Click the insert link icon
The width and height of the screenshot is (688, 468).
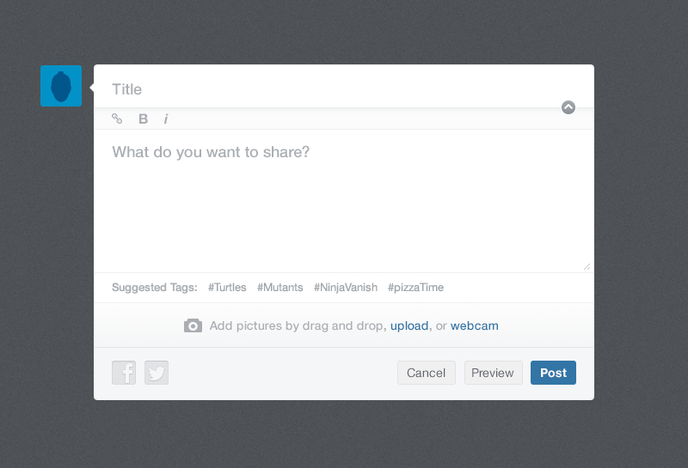pyautogui.click(x=117, y=119)
